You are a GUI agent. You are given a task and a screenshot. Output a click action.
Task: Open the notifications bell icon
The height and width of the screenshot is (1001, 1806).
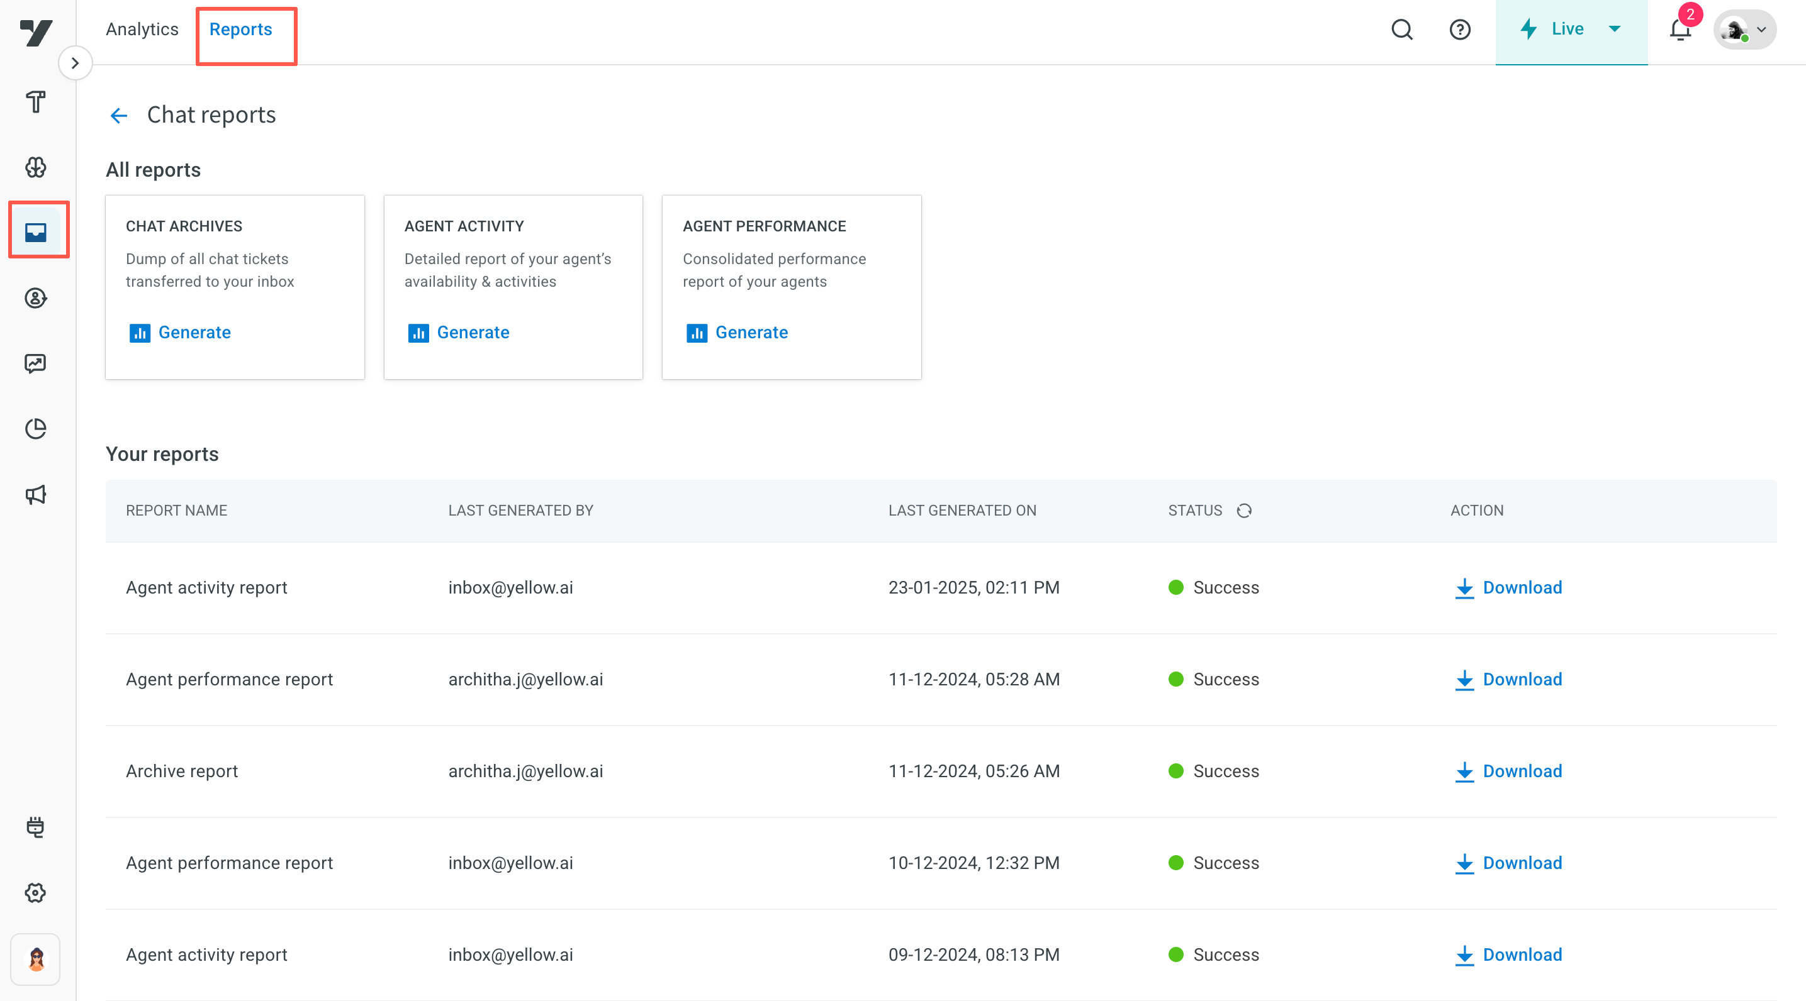pos(1680,30)
